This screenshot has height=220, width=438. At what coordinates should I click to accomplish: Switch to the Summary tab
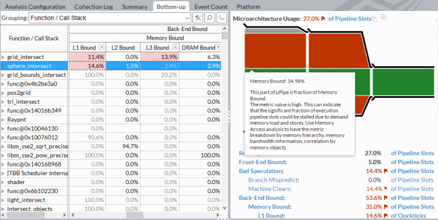point(134,7)
